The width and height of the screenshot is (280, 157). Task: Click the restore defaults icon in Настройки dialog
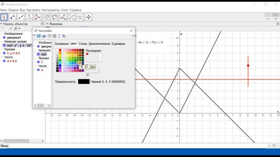point(133,36)
